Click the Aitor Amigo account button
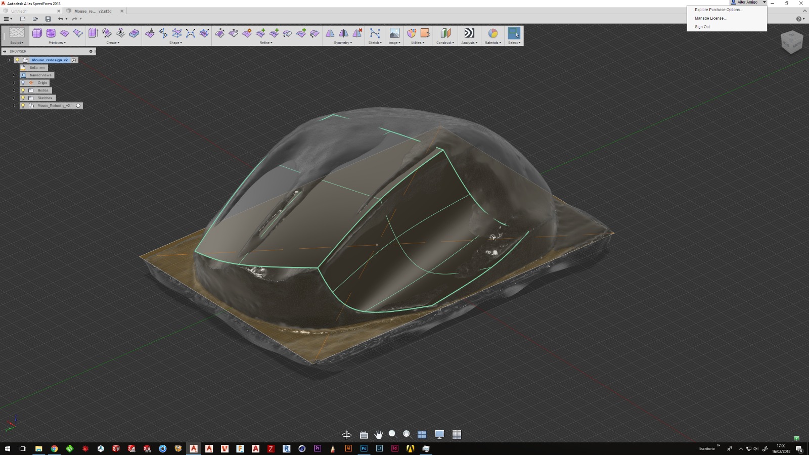This screenshot has width=809, height=455. [x=748, y=2]
